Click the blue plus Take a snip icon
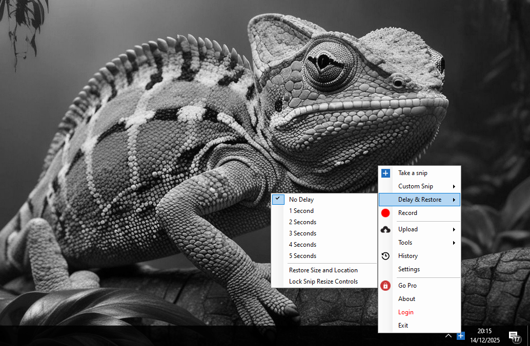Image resolution: width=530 pixels, height=346 pixels. coord(386,173)
